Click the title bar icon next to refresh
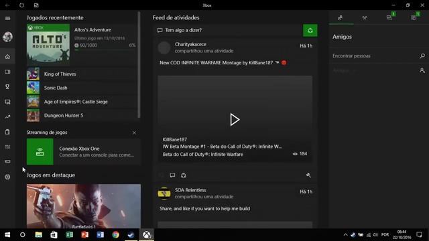The height and width of the screenshot is (241, 429). pyautogui.click(x=36, y=5)
